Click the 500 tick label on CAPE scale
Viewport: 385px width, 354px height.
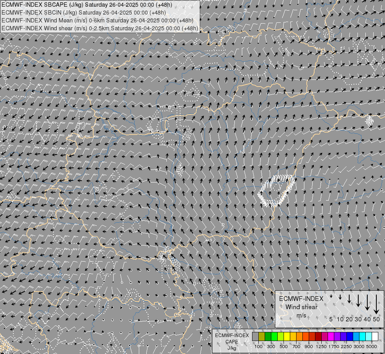coord(284,347)
